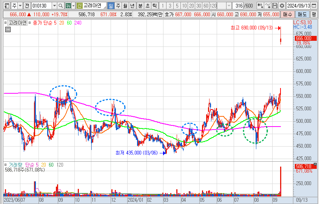
Task: Click the orange 20 moving average legend
Action: pyautogui.click(x=62, y=23)
